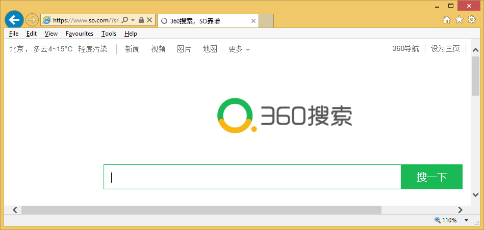This screenshot has height=230, width=484.
Task: Open the File menu
Action: tap(14, 34)
